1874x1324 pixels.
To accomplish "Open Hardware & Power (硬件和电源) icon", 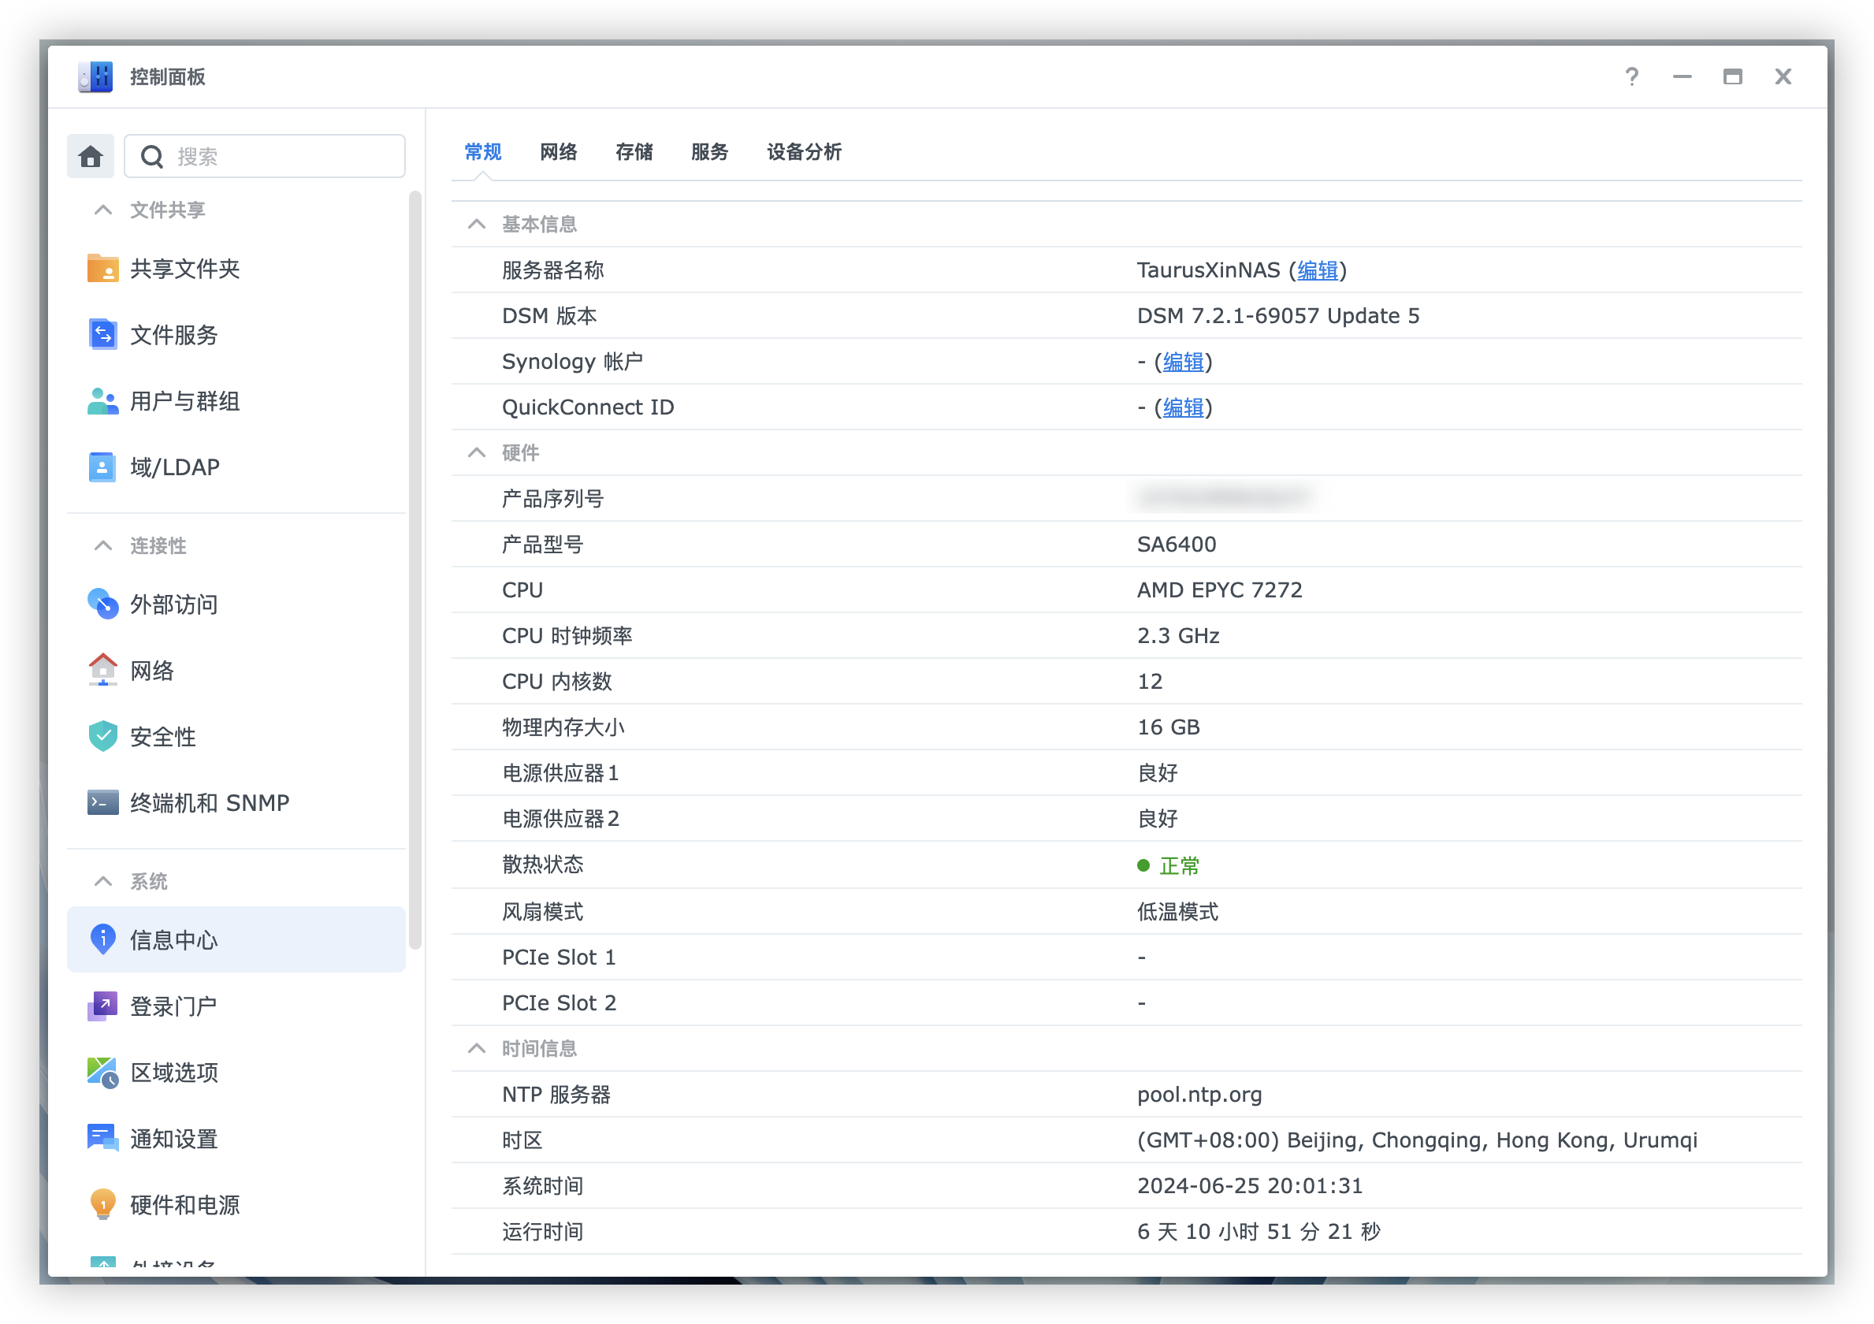I will 102,1204.
